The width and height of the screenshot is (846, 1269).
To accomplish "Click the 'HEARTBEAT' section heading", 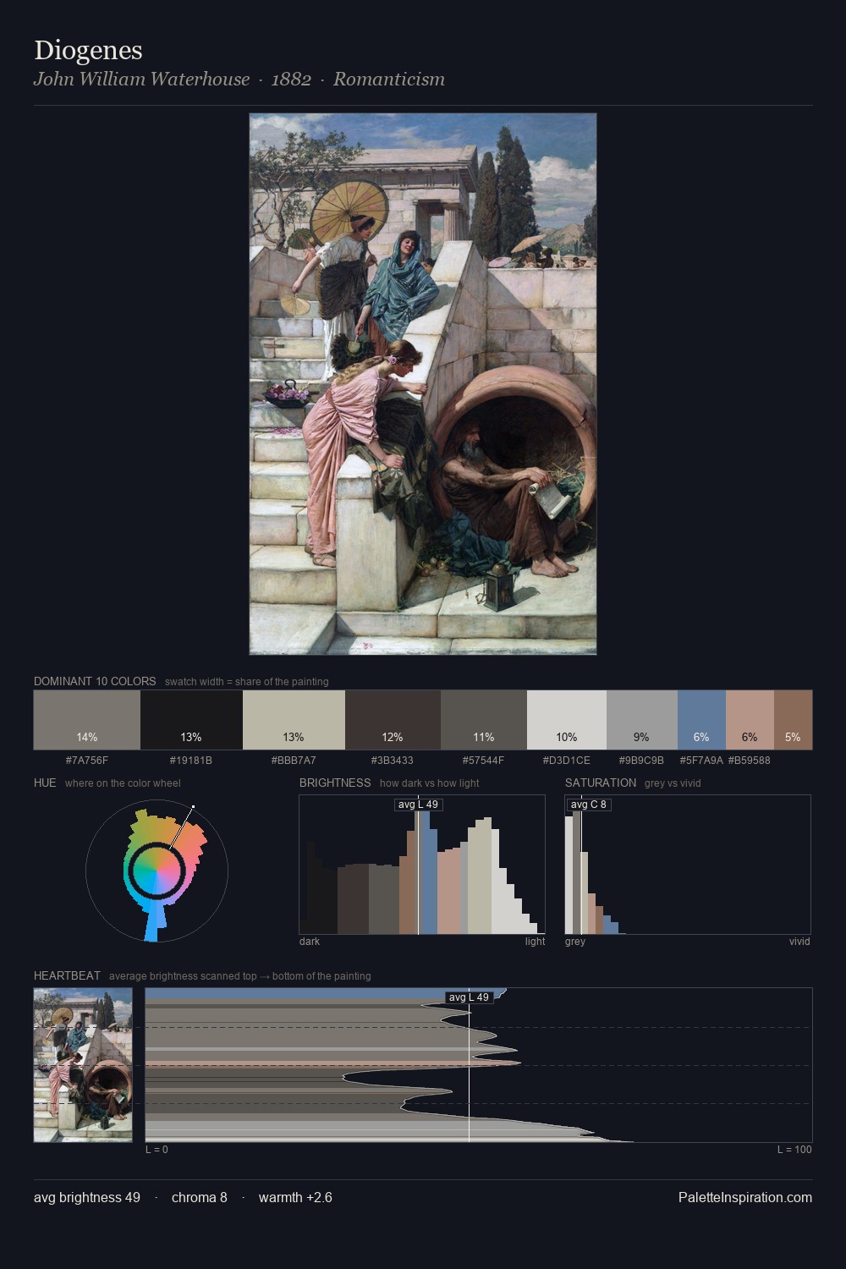I will point(67,975).
